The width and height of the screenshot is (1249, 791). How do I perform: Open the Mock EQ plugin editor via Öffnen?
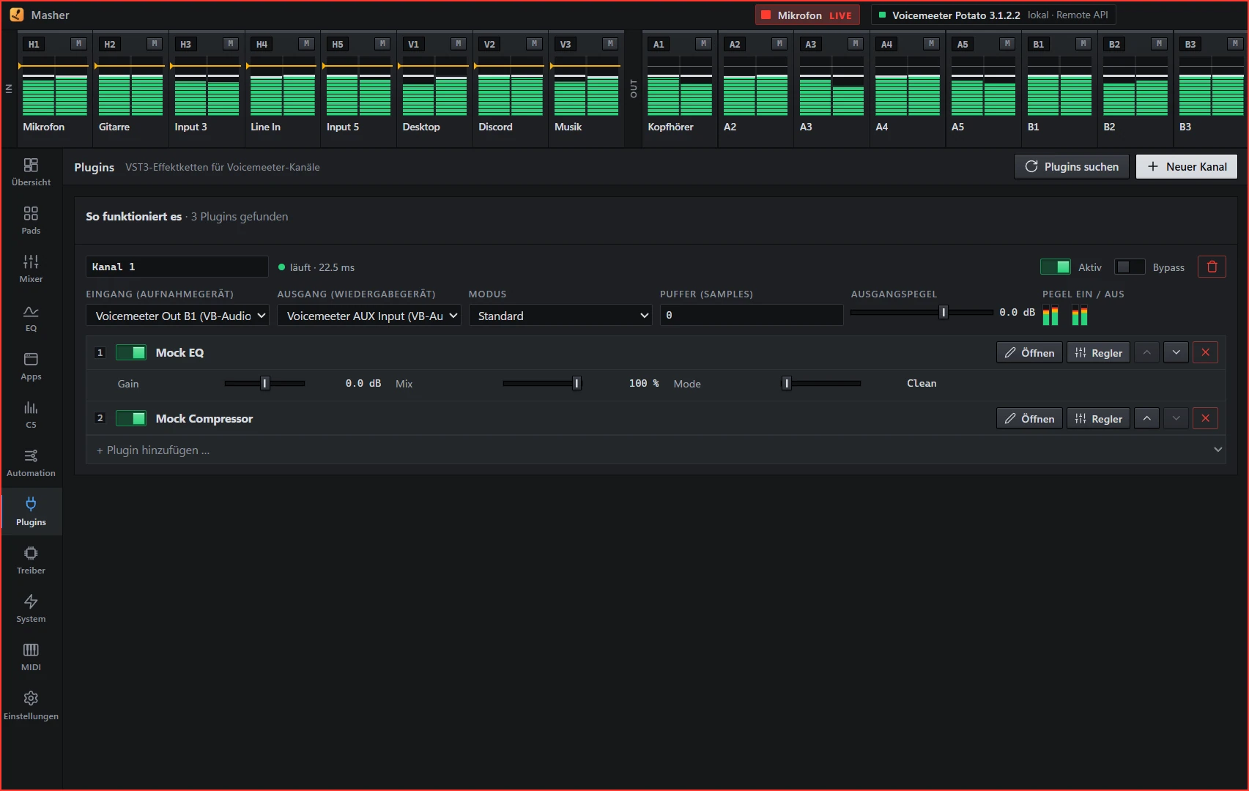pos(1029,352)
